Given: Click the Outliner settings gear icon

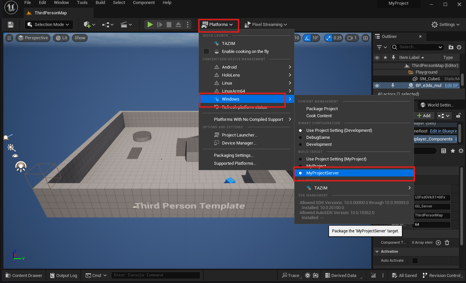Looking at the screenshot, I should tap(459, 47).
